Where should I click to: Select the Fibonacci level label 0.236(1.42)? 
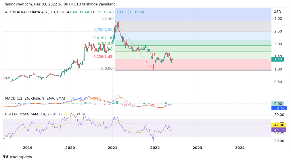[103, 57]
